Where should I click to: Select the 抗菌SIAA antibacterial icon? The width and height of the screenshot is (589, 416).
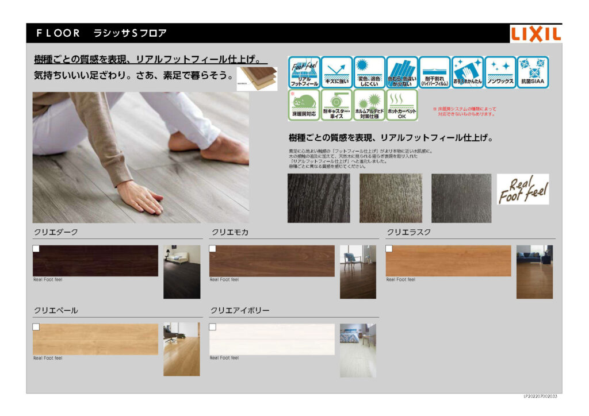(533, 72)
